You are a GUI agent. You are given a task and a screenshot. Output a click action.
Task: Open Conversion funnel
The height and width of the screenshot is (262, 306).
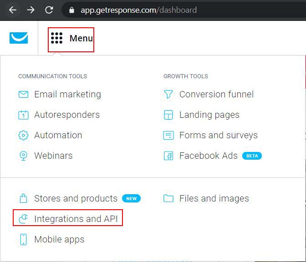(x=217, y=94)
